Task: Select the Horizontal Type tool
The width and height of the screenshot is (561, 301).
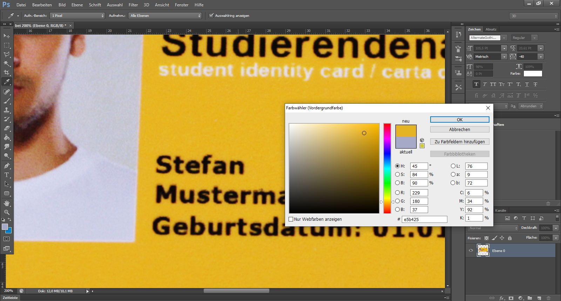Action: pos(7,175)
